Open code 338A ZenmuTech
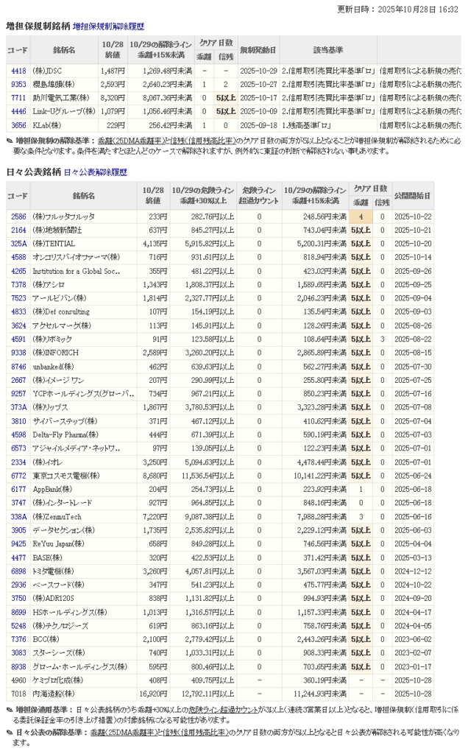468x754 pixels. point(18,516)
